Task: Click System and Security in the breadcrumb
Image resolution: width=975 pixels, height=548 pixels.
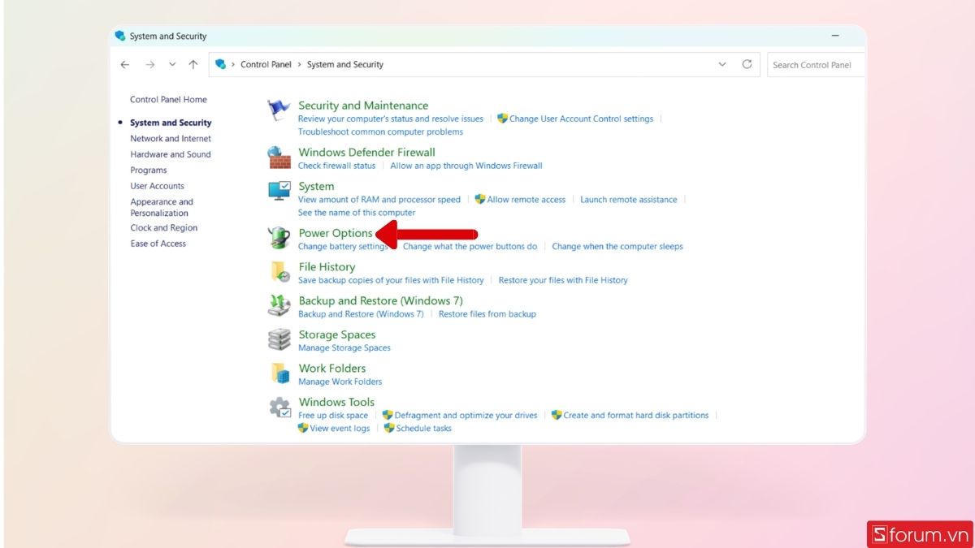Action: (x=344, y=64)
